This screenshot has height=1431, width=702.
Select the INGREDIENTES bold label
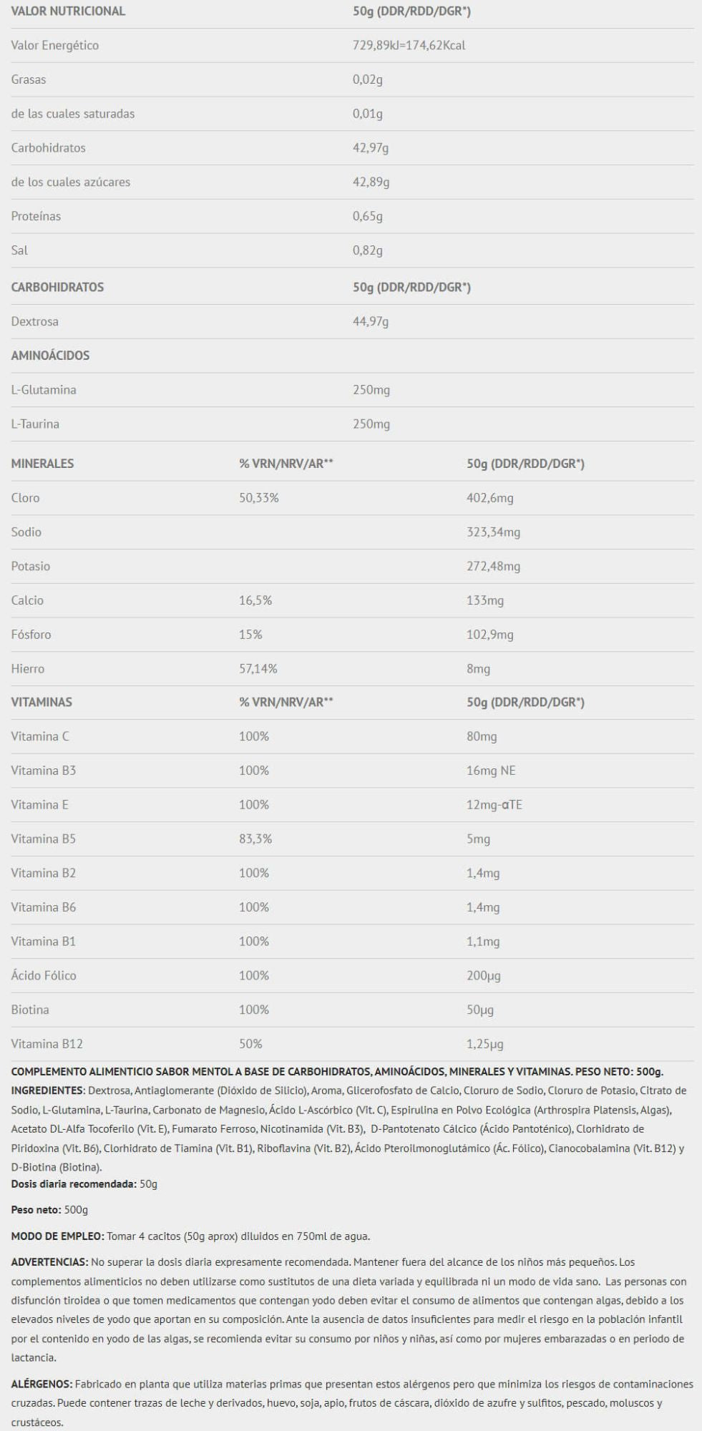coord(47,1090)
